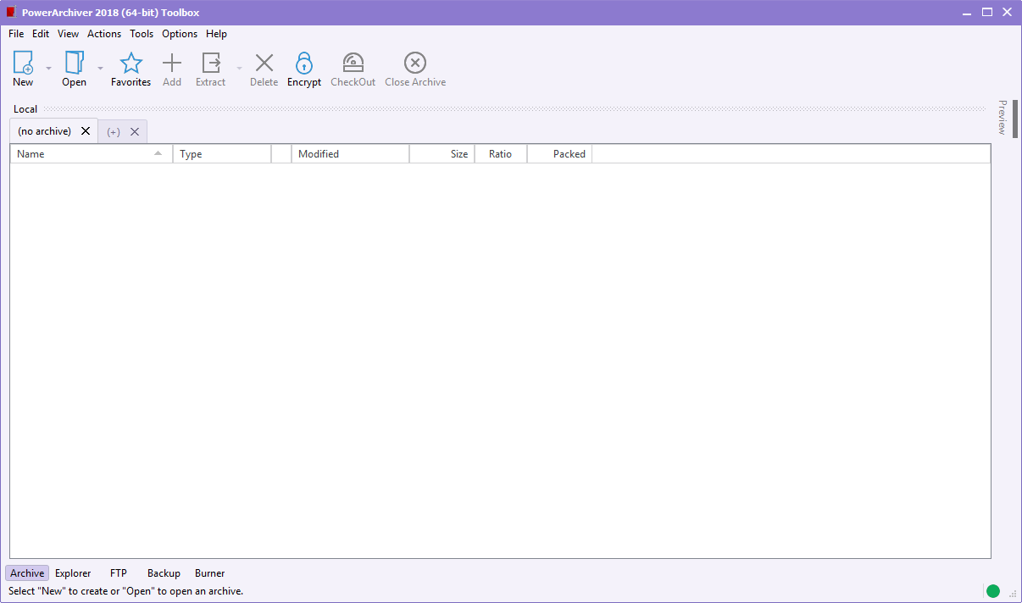Image resolution: width=1022 pixels, height=603 pixels.
Task: Click the Add plus toolbar icon
Action: coord(172,64)
